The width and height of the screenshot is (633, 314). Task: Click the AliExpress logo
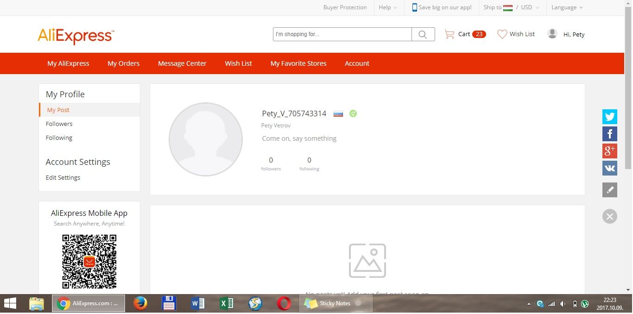coord(76,36)
